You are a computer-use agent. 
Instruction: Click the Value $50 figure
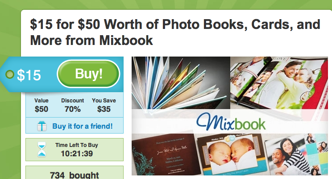click(41, 105)
